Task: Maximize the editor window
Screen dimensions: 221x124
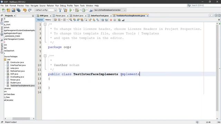Action: tap(220, 15)
